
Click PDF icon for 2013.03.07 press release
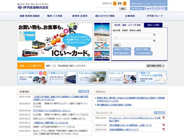pos(163,129)
